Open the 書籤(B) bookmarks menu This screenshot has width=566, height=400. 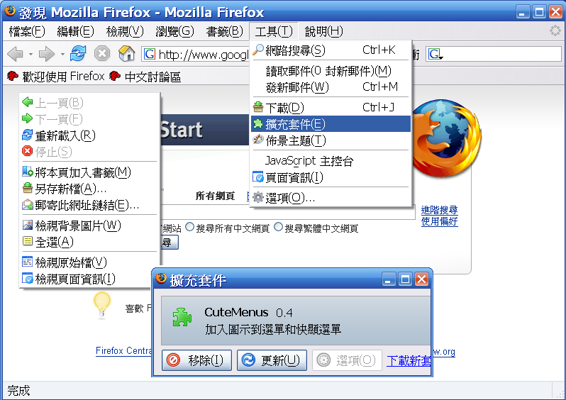(x=225, y=31)
